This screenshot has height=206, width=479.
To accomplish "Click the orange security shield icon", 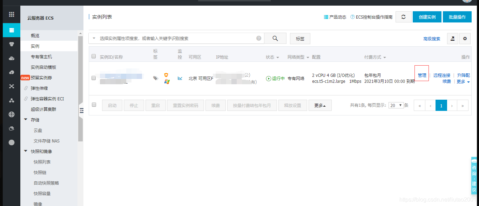I will [167, 75].
